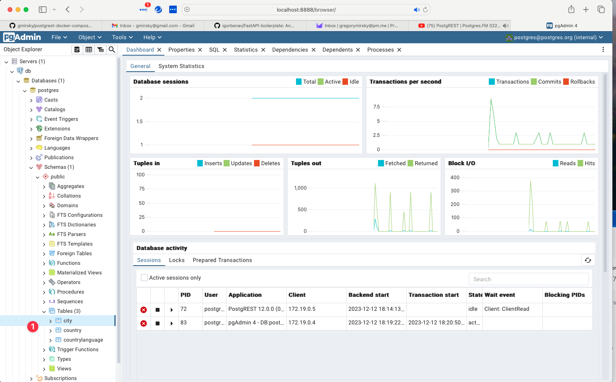Click the Publications node icon
The width and height of the screenshot is (616, 382).
pyautogui.click(x=39, y=157)
